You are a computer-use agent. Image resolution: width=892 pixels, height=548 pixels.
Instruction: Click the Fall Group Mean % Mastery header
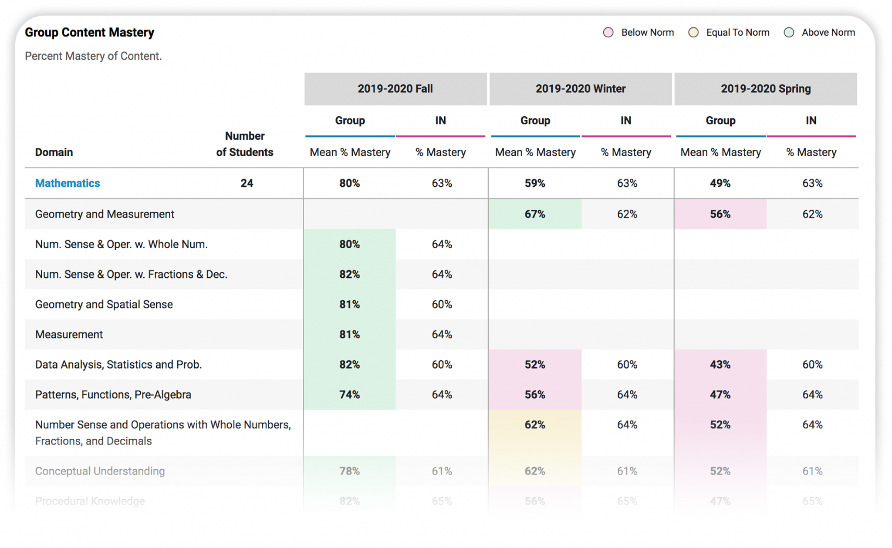(x=350, y=152)
